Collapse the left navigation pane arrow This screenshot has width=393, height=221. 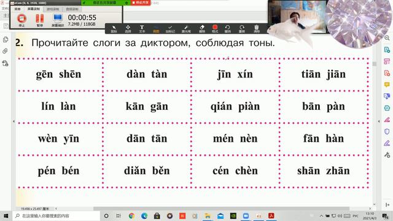click(14, 122)
